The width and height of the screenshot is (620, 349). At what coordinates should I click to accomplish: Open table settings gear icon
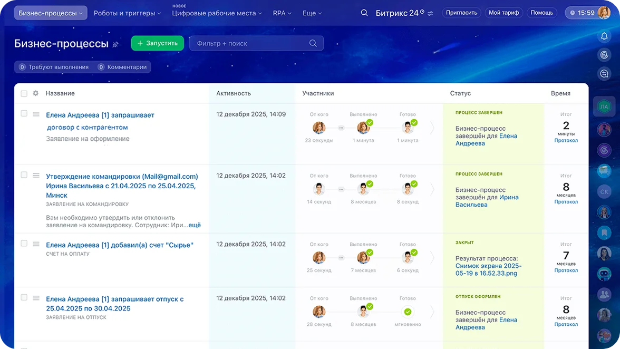pyautogui.click(x=36, y=93)
